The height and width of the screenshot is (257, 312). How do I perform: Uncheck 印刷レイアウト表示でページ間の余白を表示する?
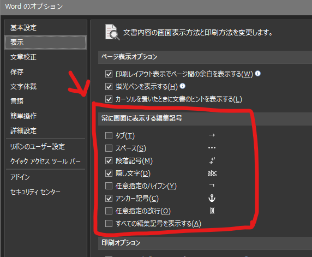coord(109,74)
